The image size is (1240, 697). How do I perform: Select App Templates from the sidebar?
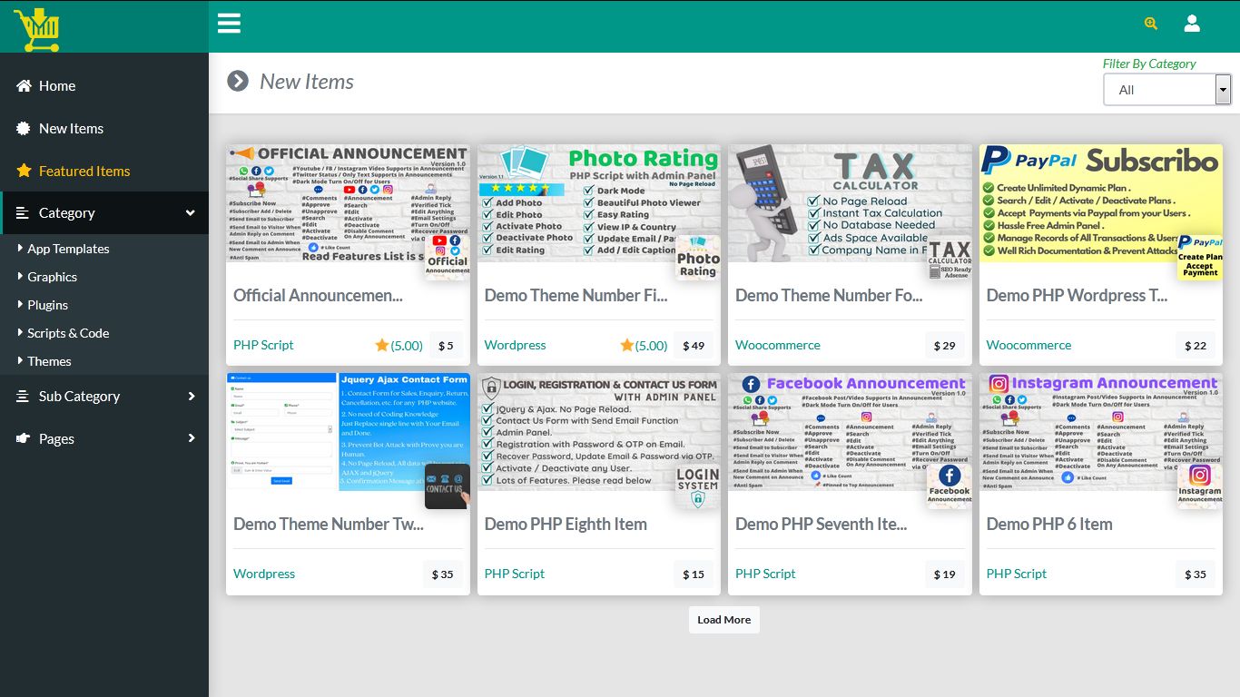pos(68,249)
